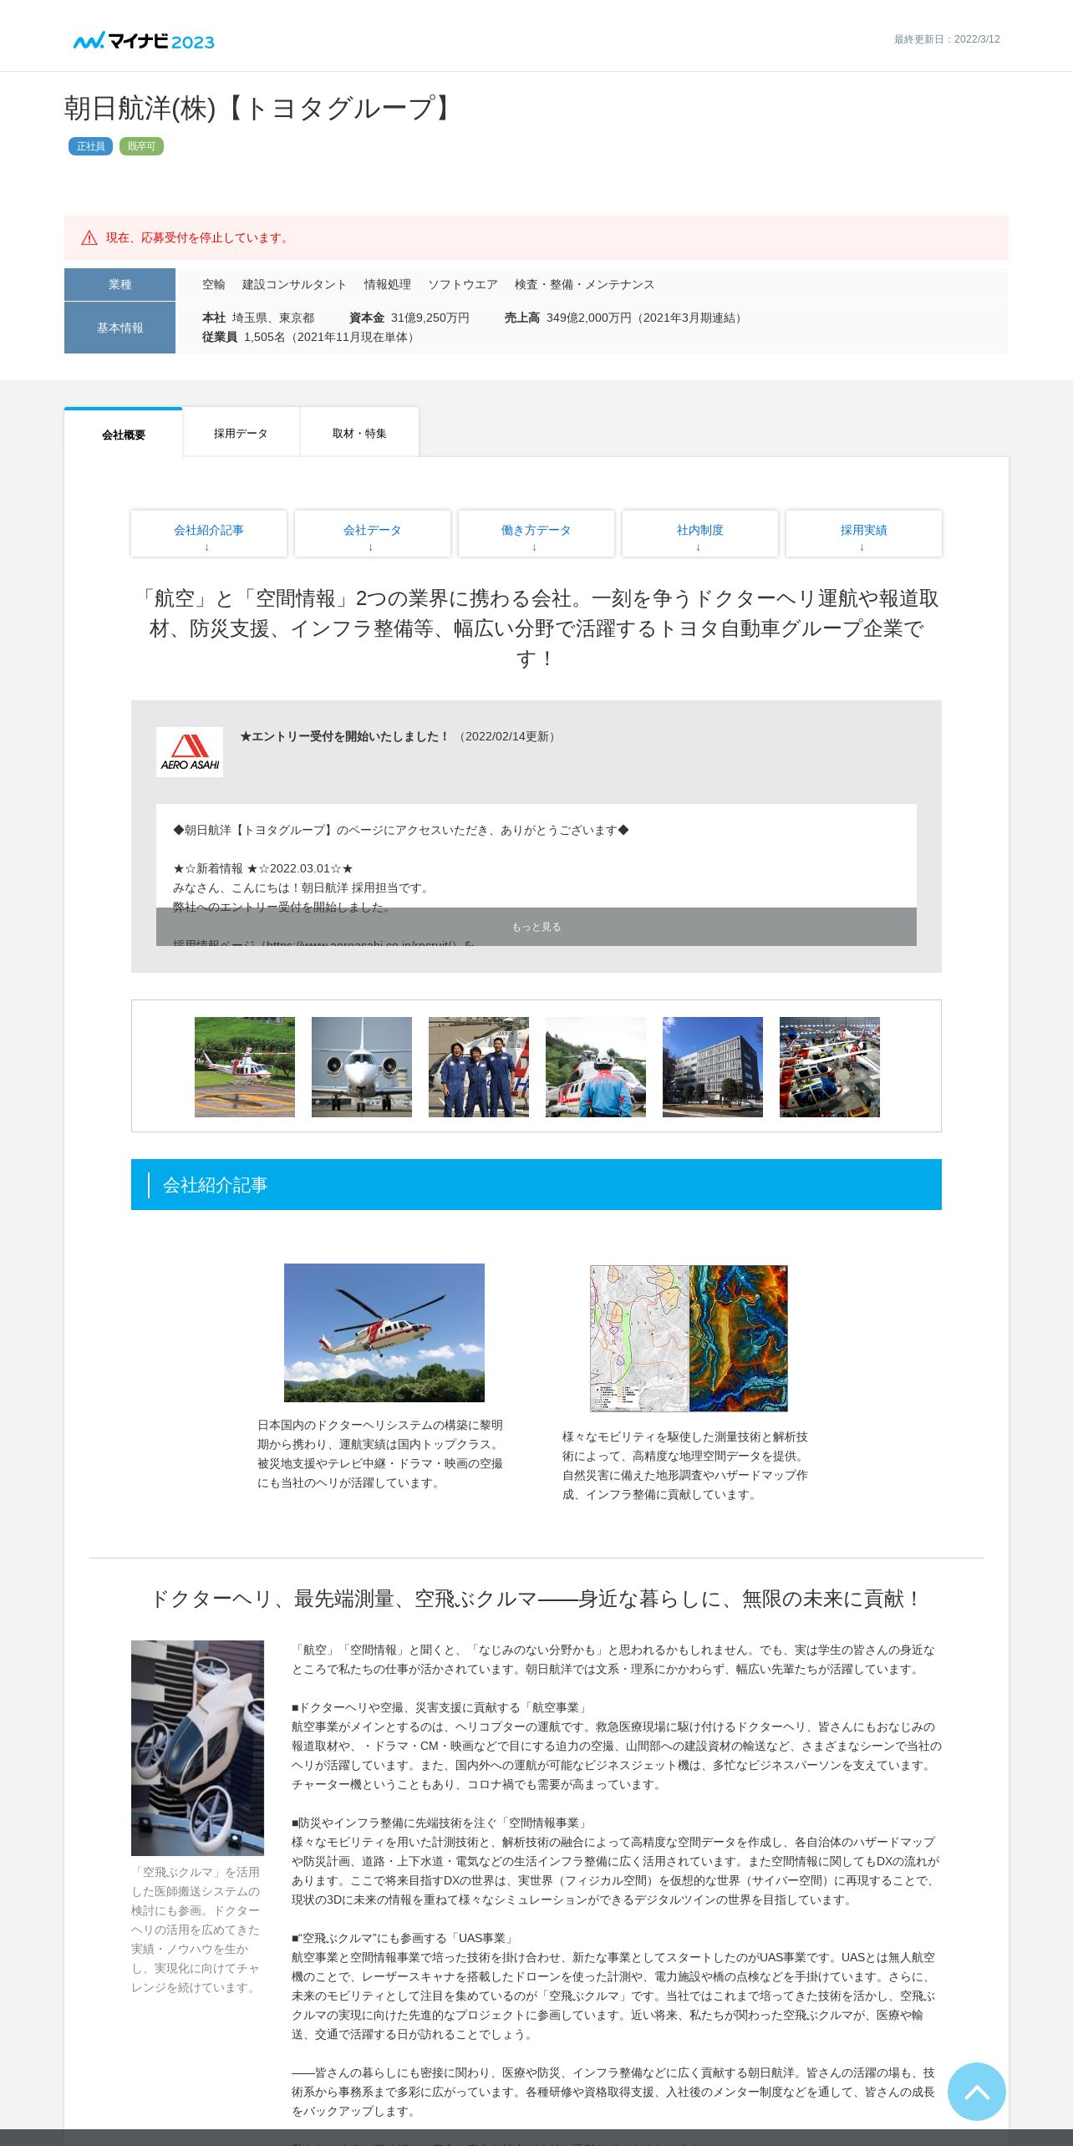The image size is (1073, 2146).
Task: Click the 基本情報 label cell
Action: [x=120, y=328]
